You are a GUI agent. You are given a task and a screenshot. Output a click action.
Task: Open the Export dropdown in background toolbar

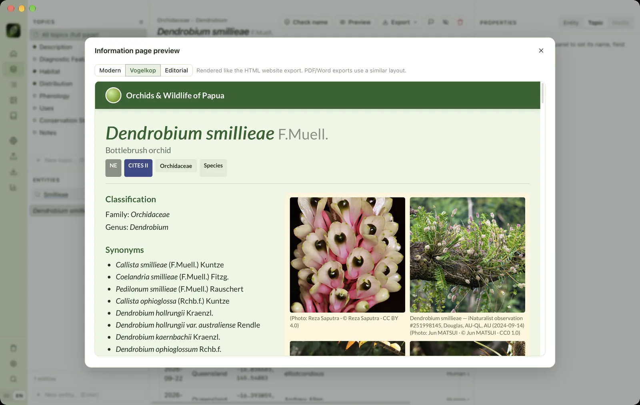pos(400,22)
